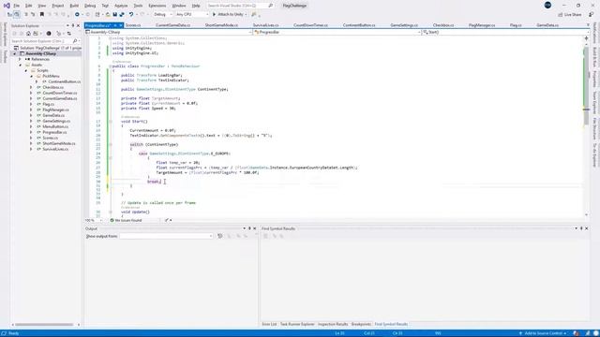600x337 pixels.
Task: Open the Extensions menu
Action: point(157,6)
